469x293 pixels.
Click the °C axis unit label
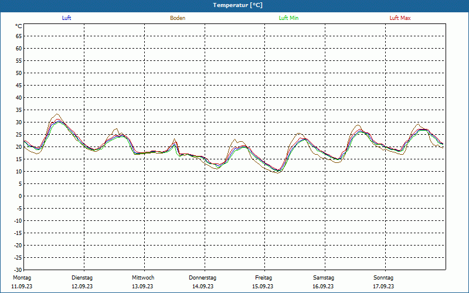tap(19, 26)
